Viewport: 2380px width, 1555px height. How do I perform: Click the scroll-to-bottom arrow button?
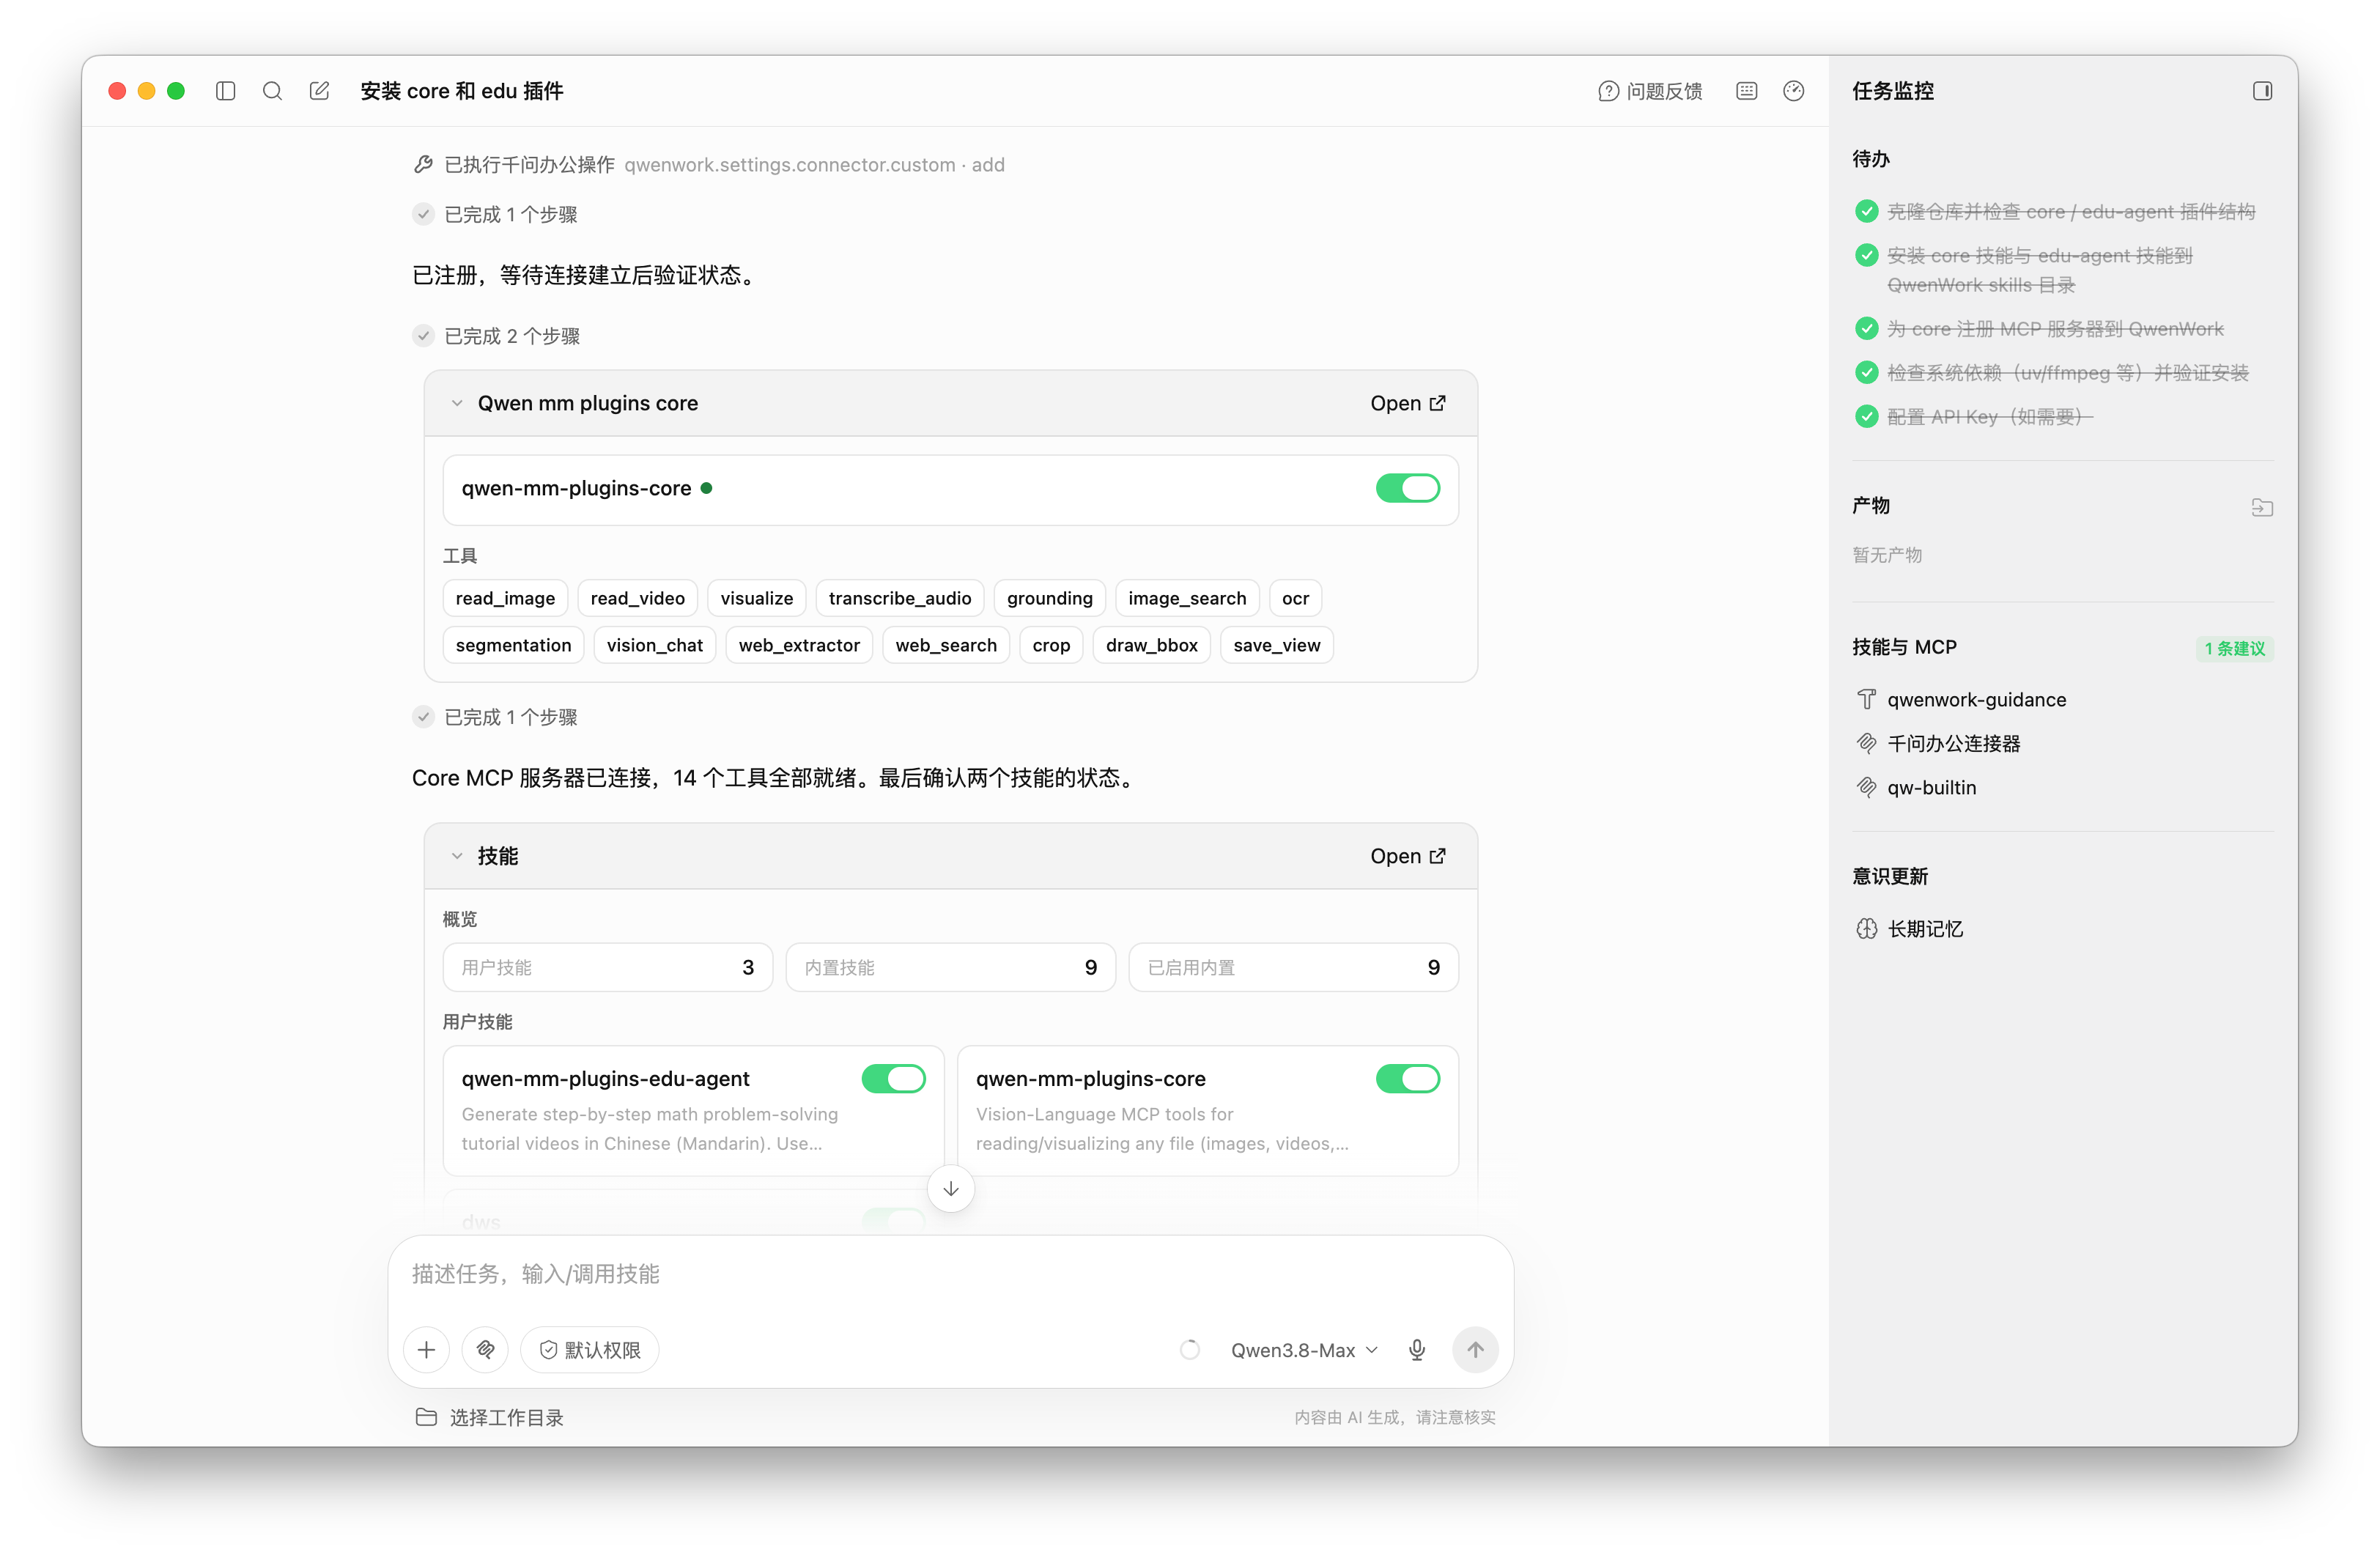(x=950, y=1188)
